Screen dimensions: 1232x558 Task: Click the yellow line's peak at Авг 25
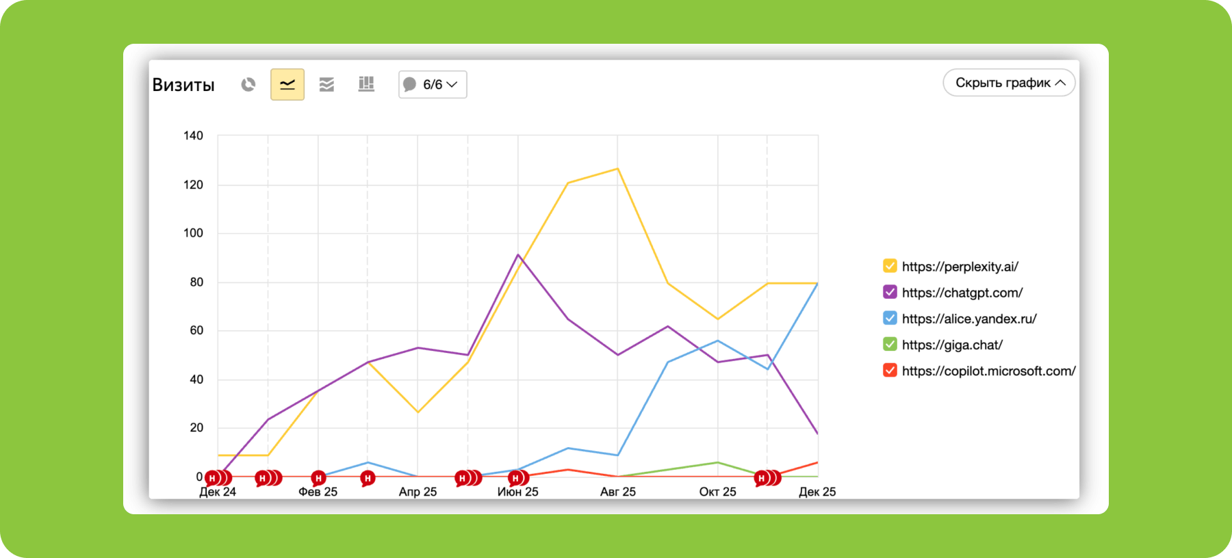617,169
